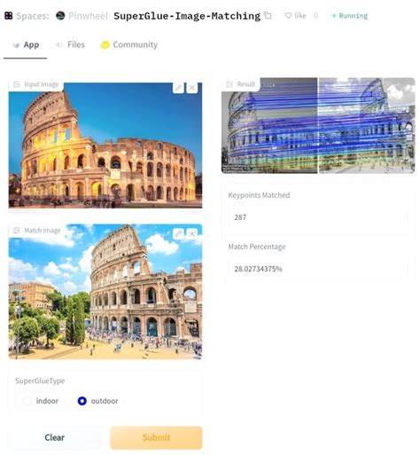Select the outdoor radio option
Screen dimensions: 420x455
(82, 401)
